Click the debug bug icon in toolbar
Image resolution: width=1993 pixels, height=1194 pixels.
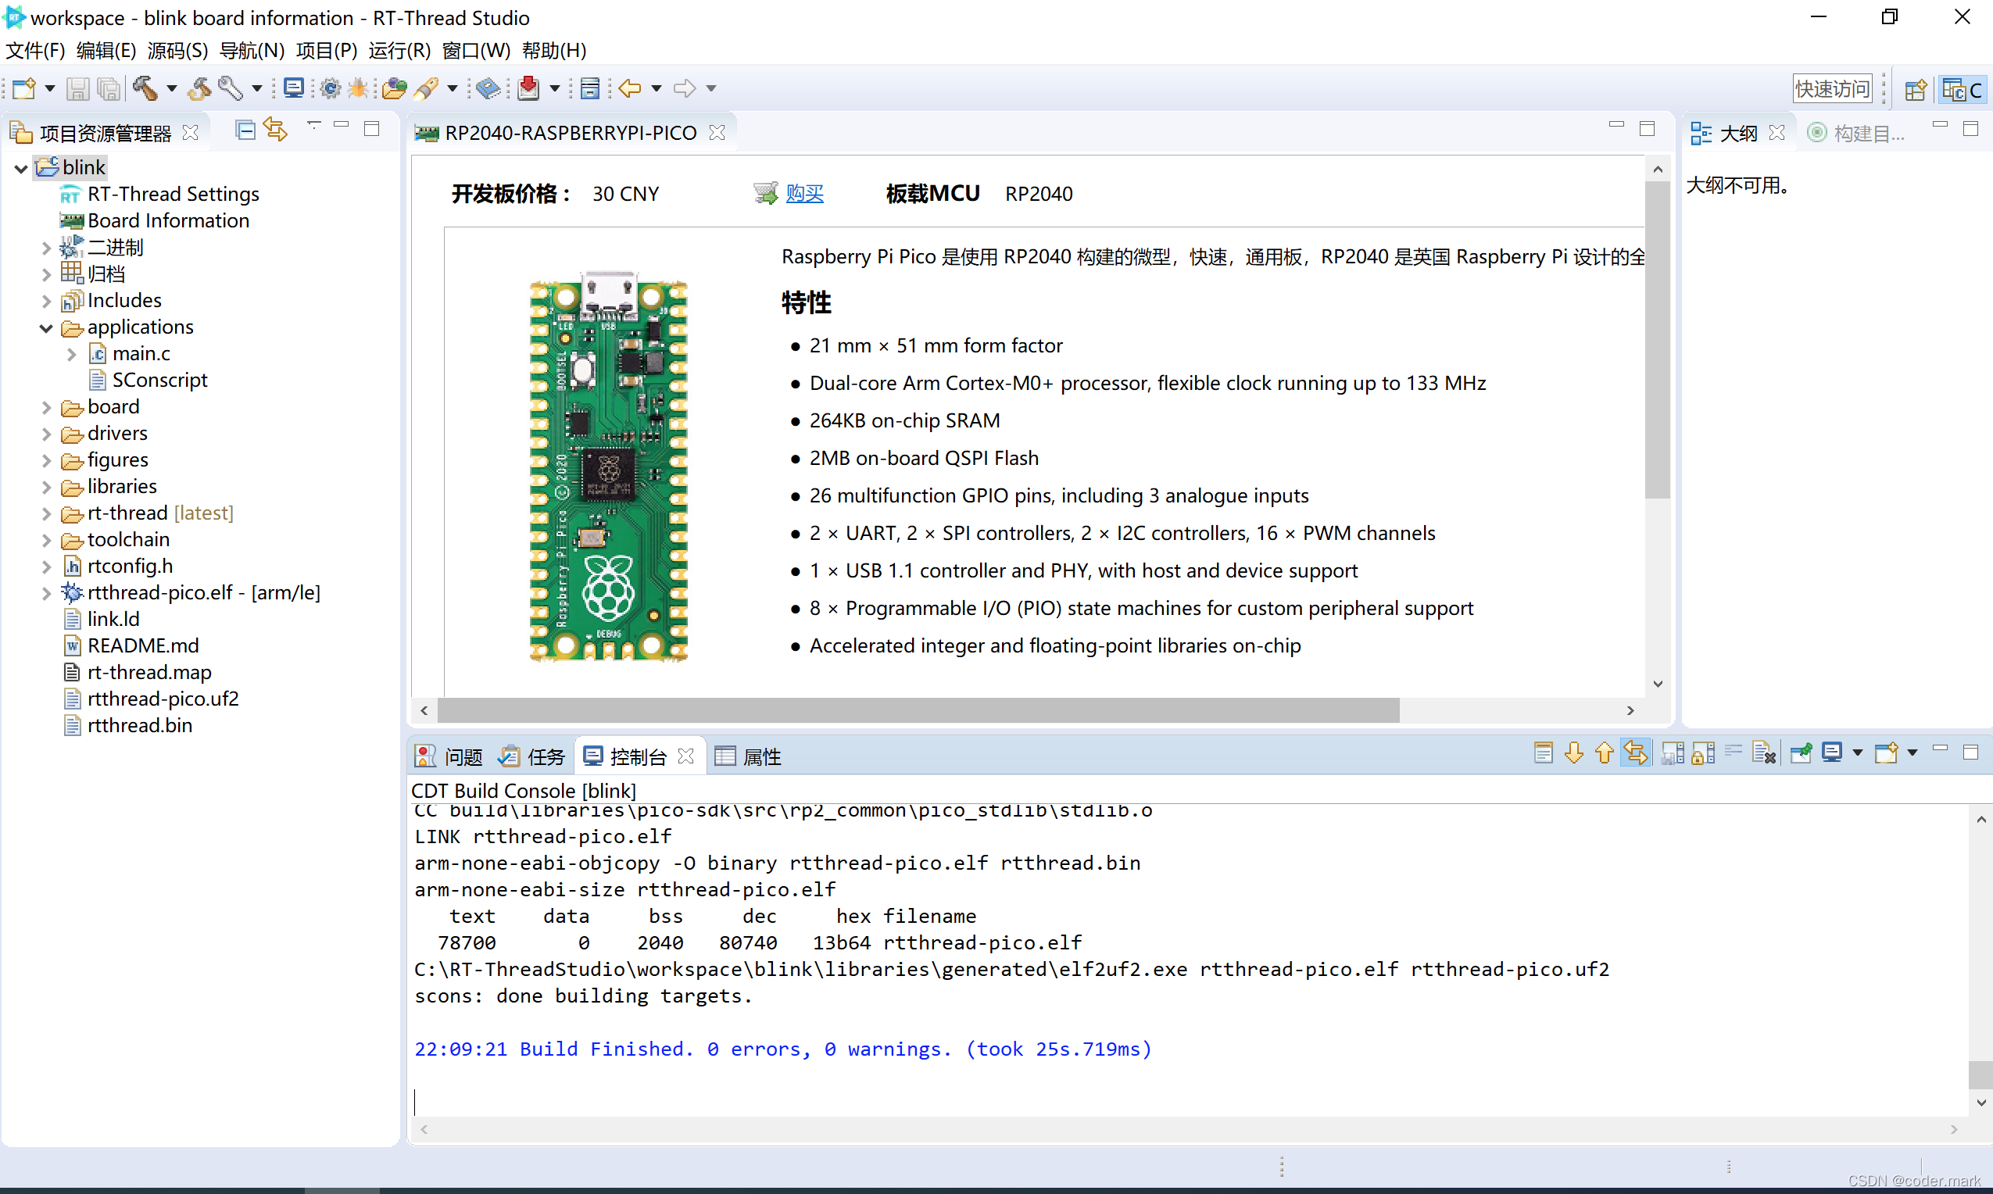pyautogui.click(x=358, y=88)
